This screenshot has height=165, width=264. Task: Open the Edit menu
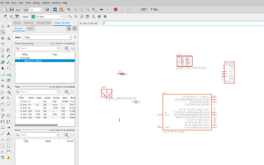tap(7, 3)
